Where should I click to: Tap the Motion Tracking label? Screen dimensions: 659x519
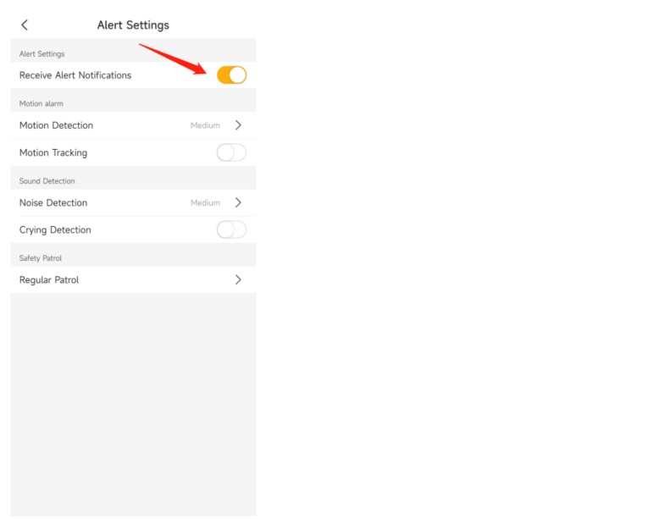53,153
